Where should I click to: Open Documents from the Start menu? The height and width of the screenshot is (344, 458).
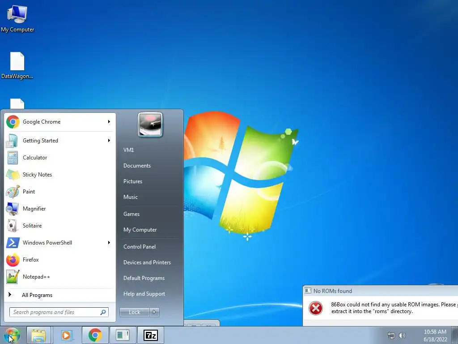[137, 166]
